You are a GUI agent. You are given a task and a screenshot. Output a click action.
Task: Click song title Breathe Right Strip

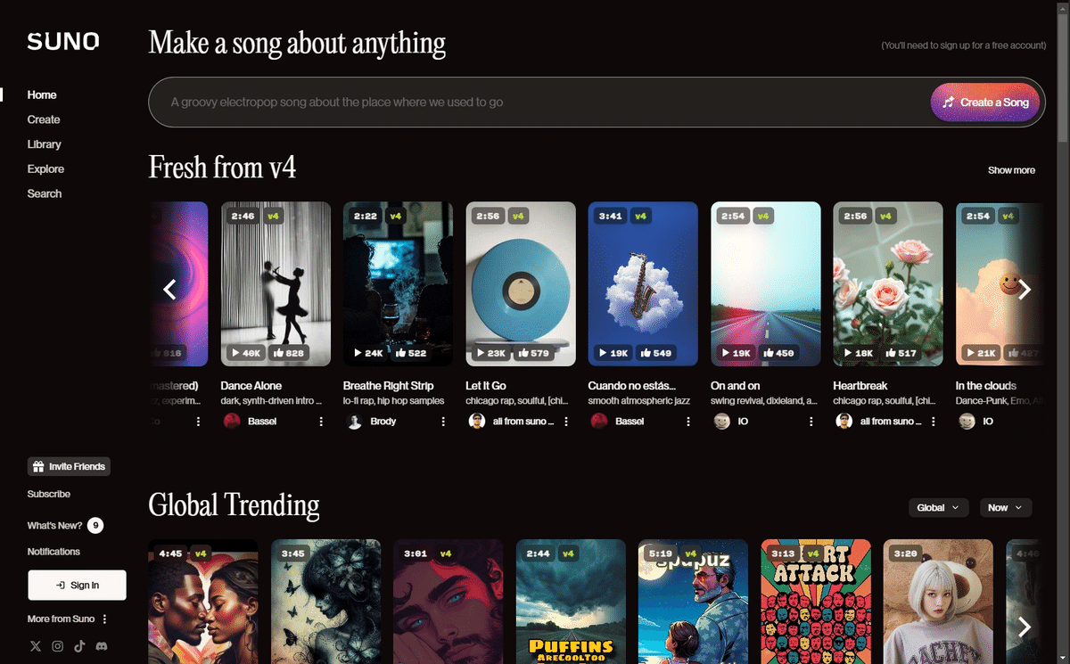click(x=388, y=386)
